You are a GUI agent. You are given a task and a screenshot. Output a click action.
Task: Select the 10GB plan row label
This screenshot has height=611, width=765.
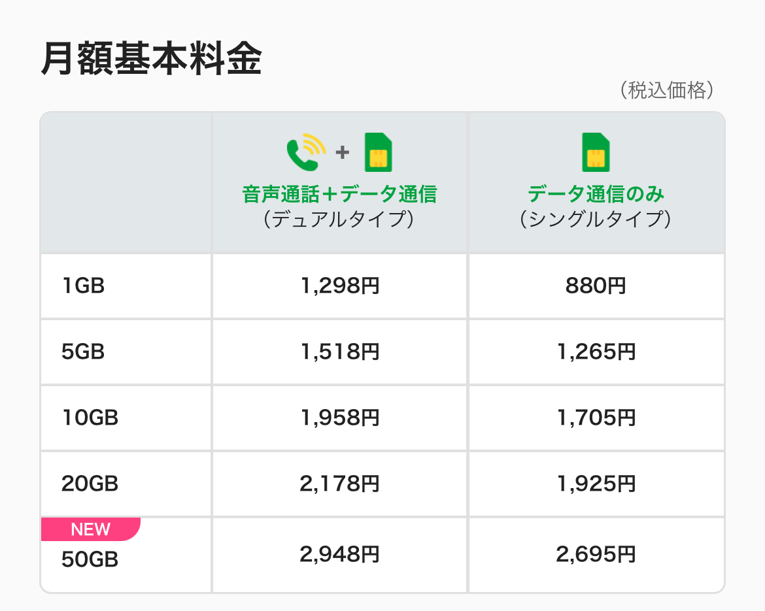click(90, 418)
